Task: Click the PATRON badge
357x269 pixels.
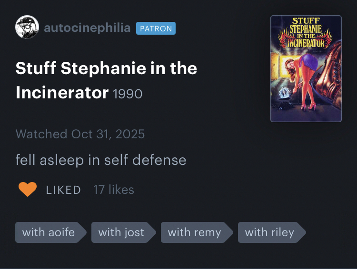Action: (156, 29)
